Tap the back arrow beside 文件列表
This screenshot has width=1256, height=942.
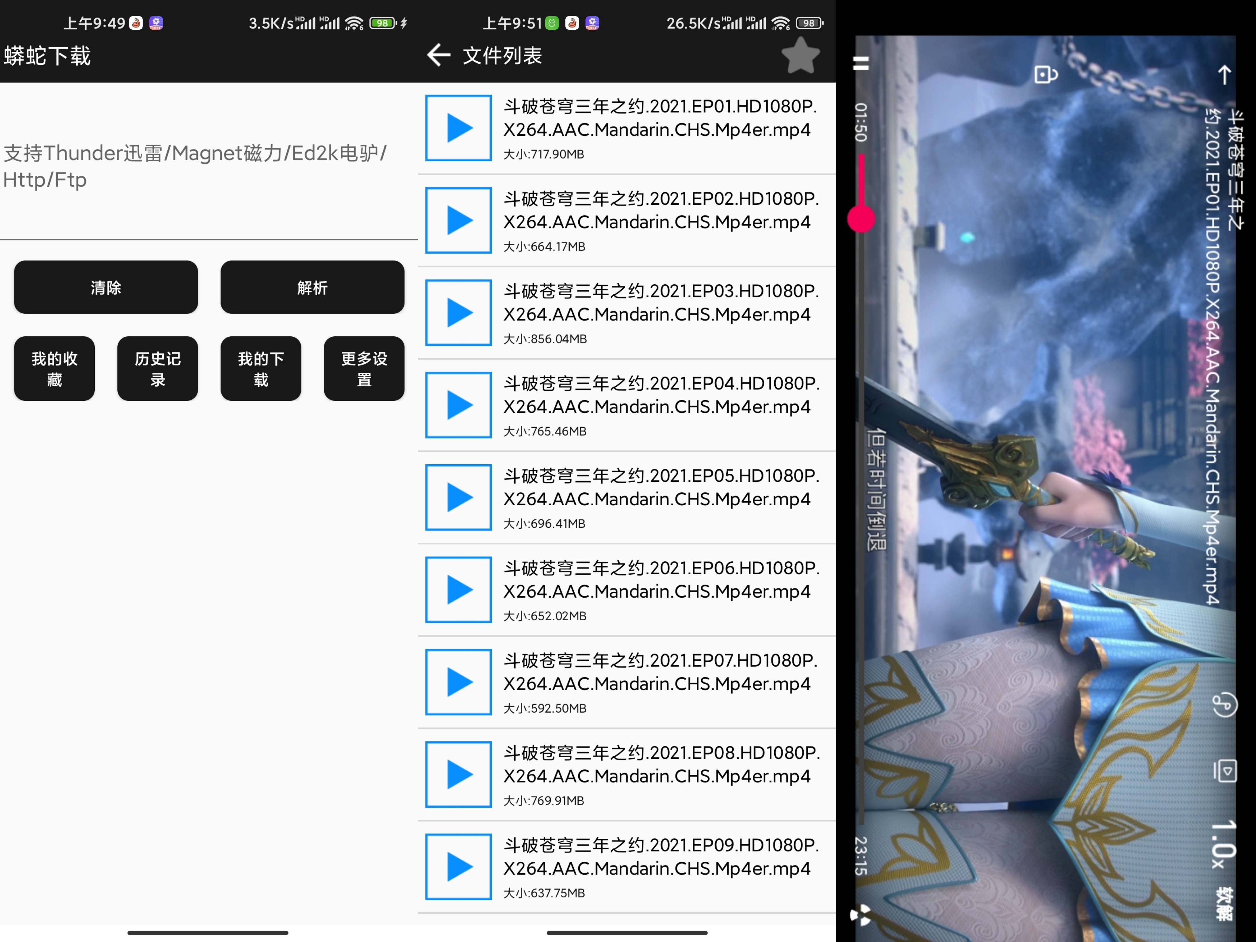[438, 55]
